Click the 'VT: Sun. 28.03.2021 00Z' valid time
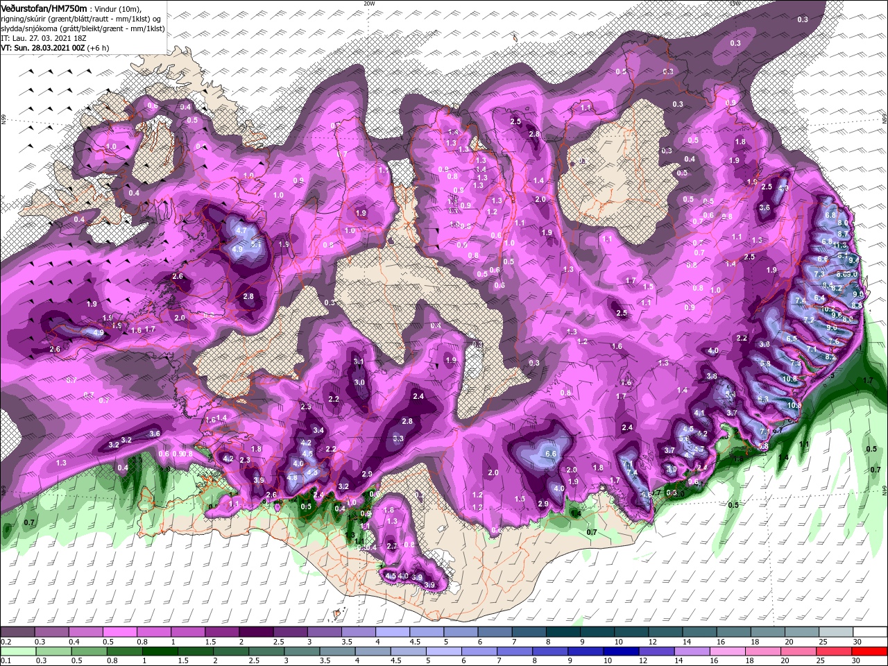Screen dimensions: 888x666 tap(43, 48)
